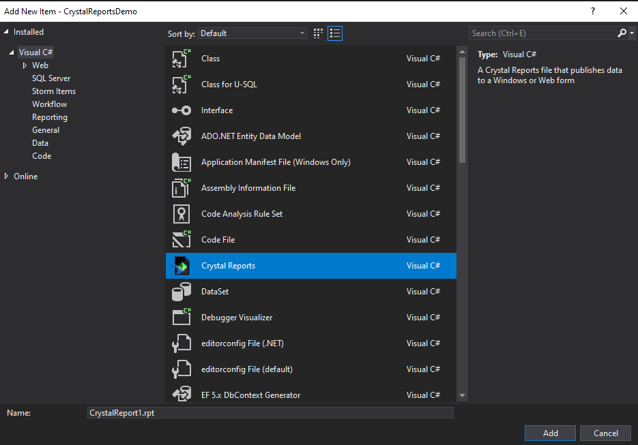Select the "Class for U-SQL" item text
Image resolution: width=638 pixels, height=445 pixels.
(x=229, y=85)
